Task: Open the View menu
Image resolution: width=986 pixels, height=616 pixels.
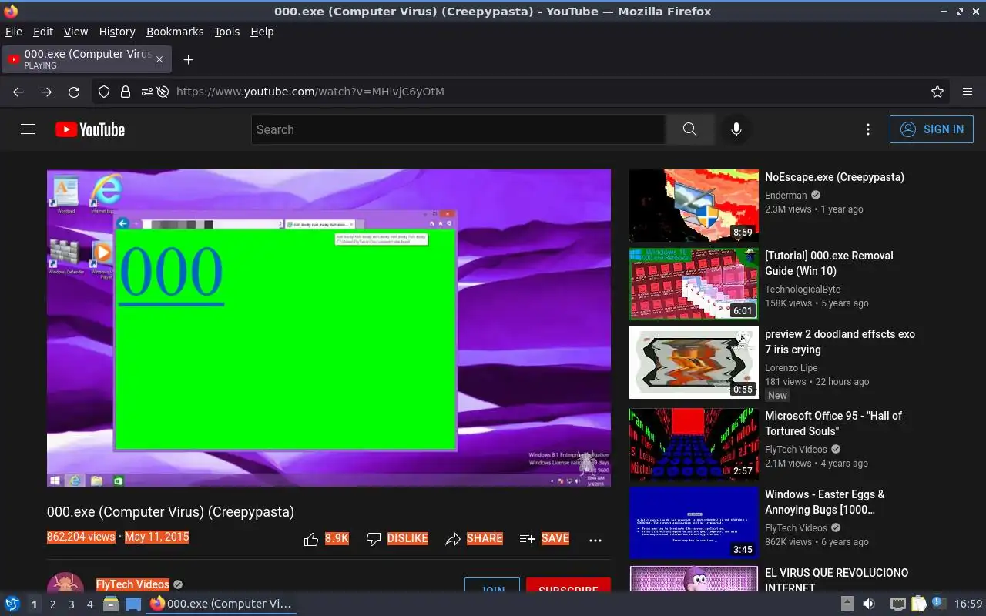Action: [x=75, y=32]
